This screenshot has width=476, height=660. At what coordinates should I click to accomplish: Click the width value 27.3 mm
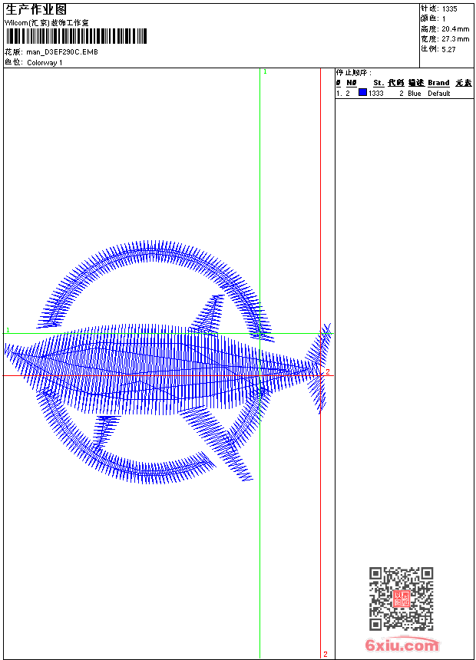455,39
